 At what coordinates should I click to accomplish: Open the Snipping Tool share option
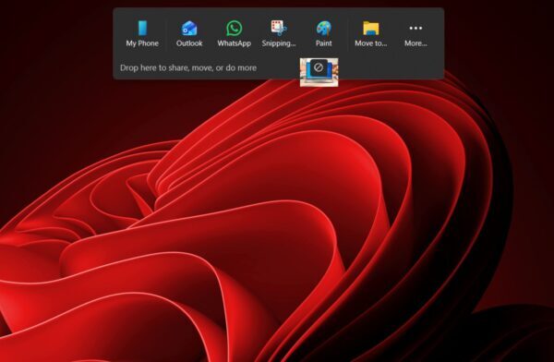[x=279, y=34]
